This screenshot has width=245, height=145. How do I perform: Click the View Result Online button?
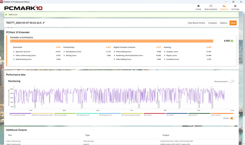pyautogui.click(x=196, y=23)
